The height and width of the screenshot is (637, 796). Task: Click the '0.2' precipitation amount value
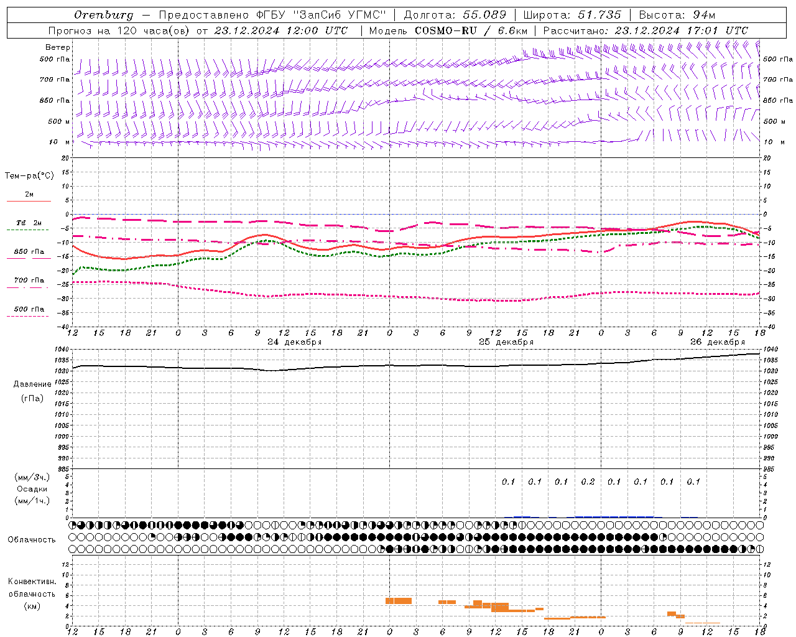588,481
